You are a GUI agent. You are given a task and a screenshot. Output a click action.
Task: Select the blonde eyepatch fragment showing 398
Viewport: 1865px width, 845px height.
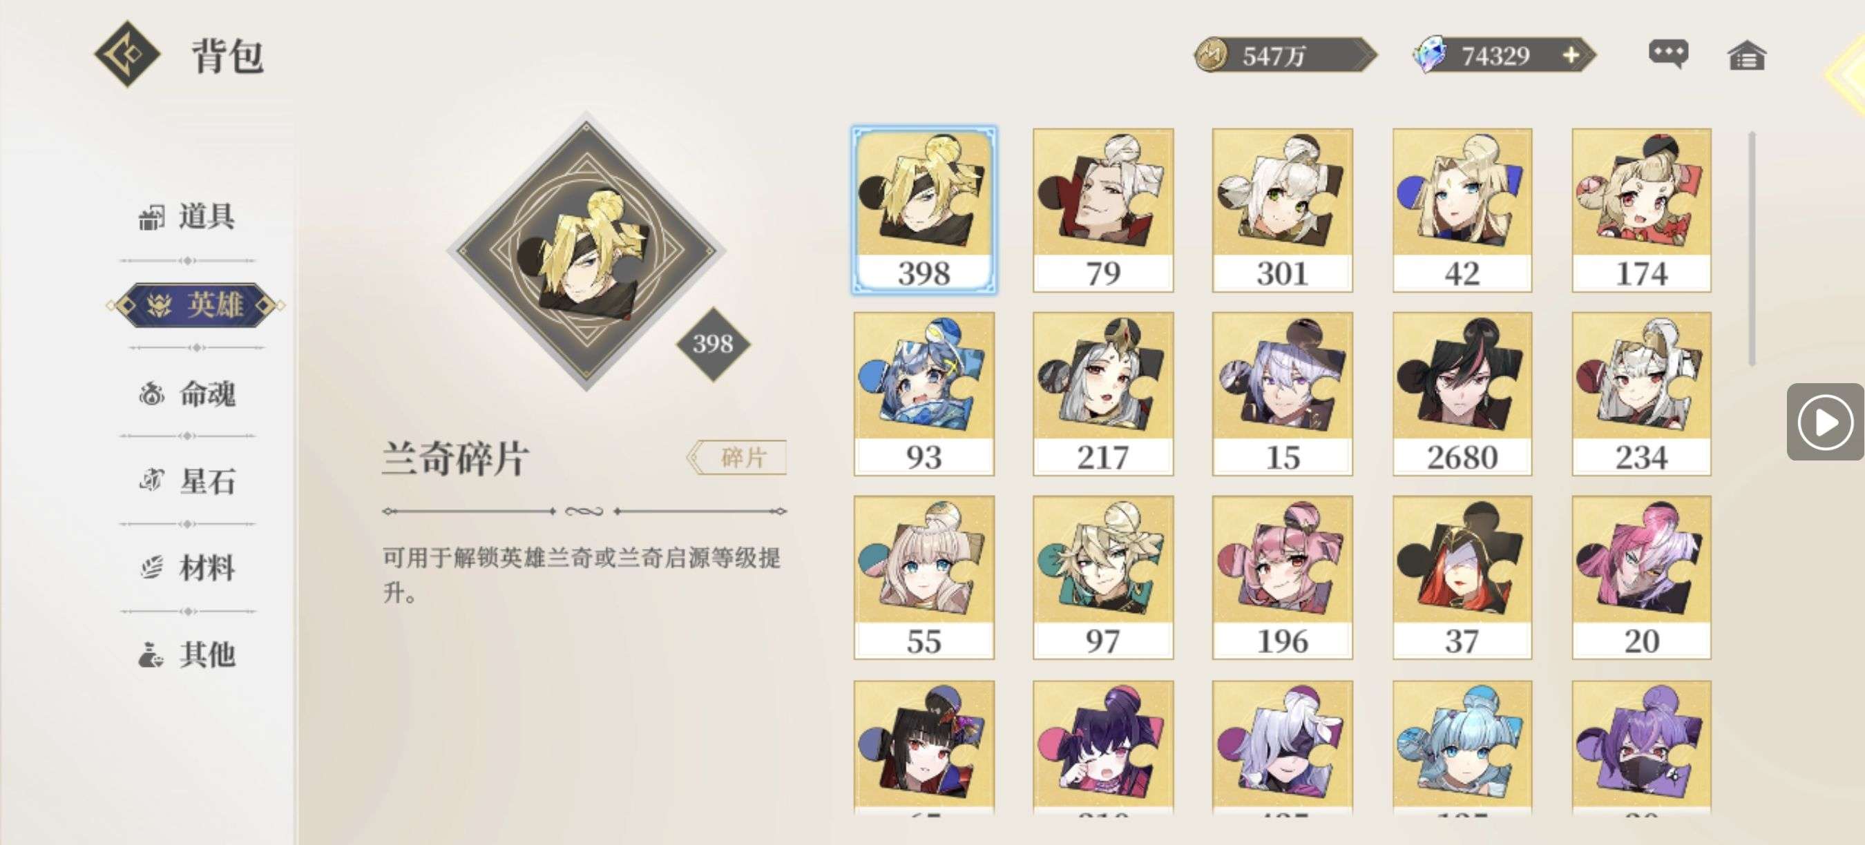[x=924, y=210]
